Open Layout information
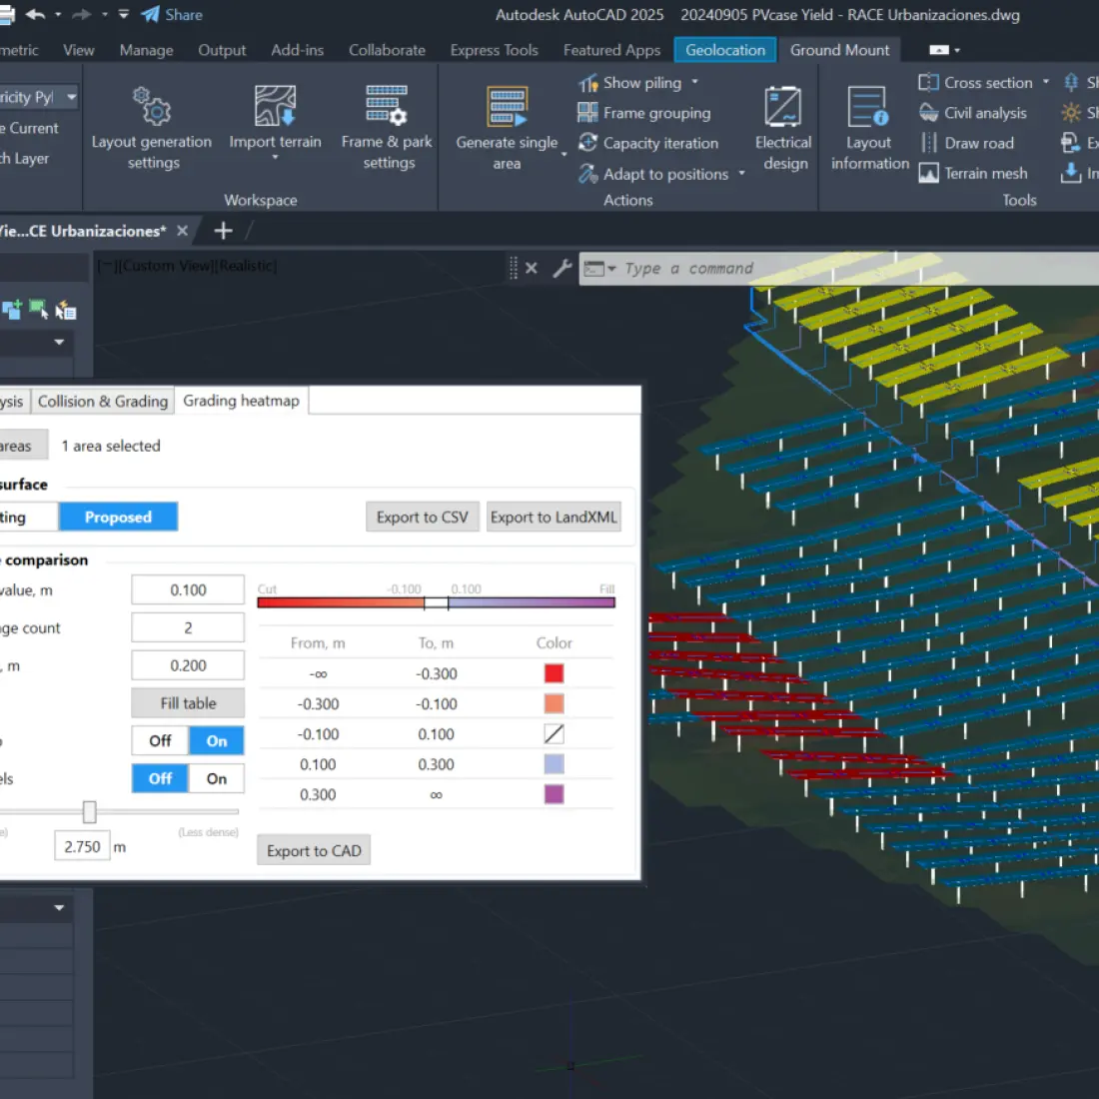 869,128
